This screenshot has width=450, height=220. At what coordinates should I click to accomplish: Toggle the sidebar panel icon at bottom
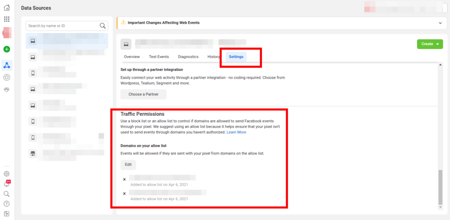7,214
